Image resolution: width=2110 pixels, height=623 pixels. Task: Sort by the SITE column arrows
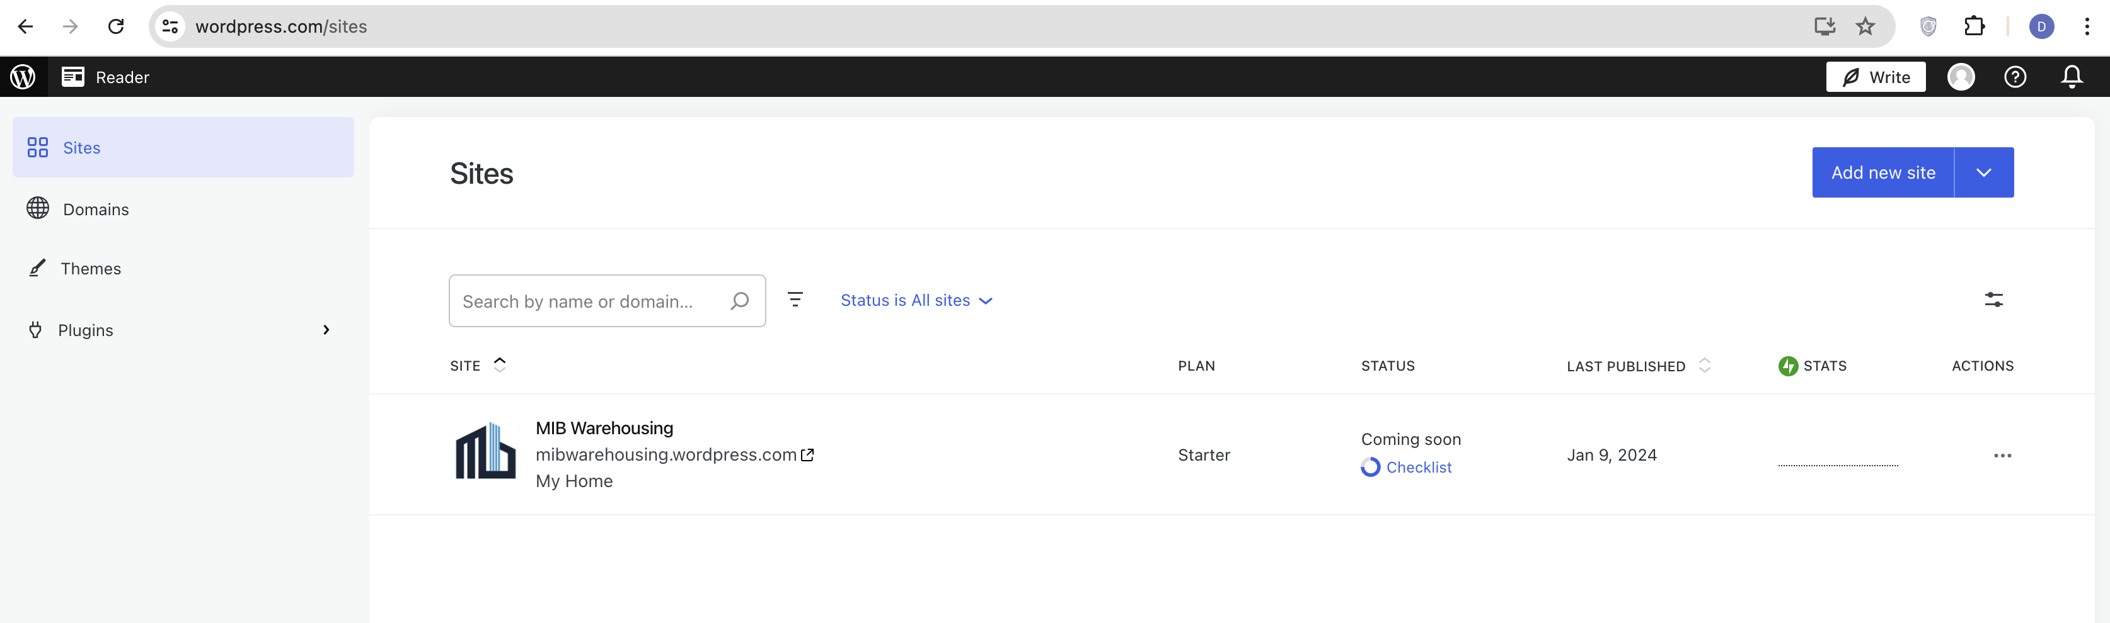coord(500,364)
